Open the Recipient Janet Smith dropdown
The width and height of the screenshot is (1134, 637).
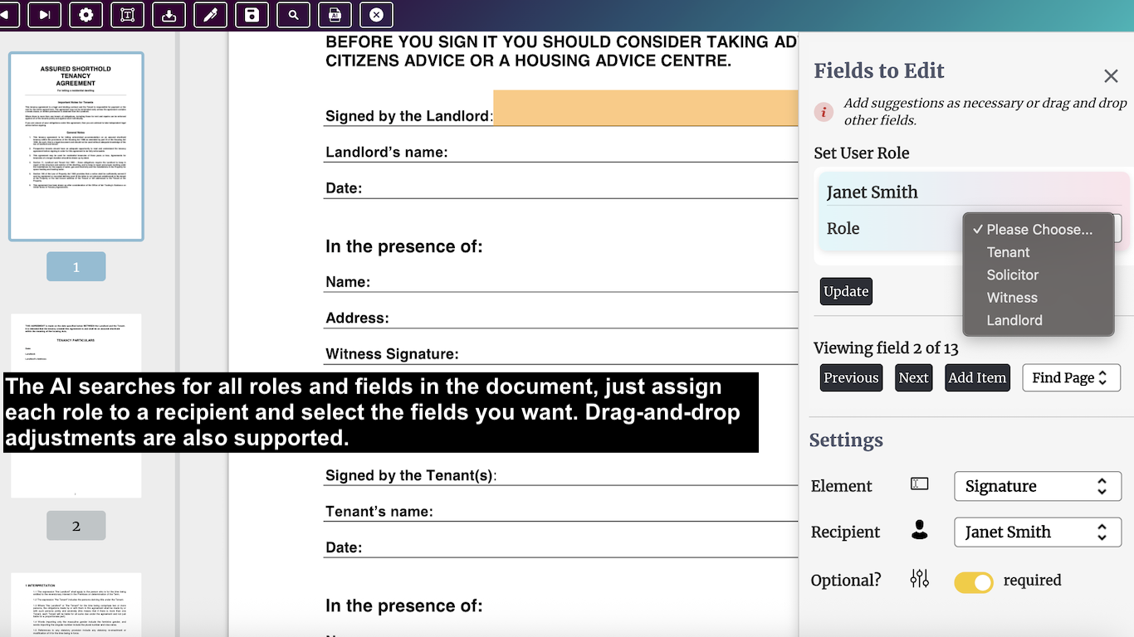[x=1037, y=532]
